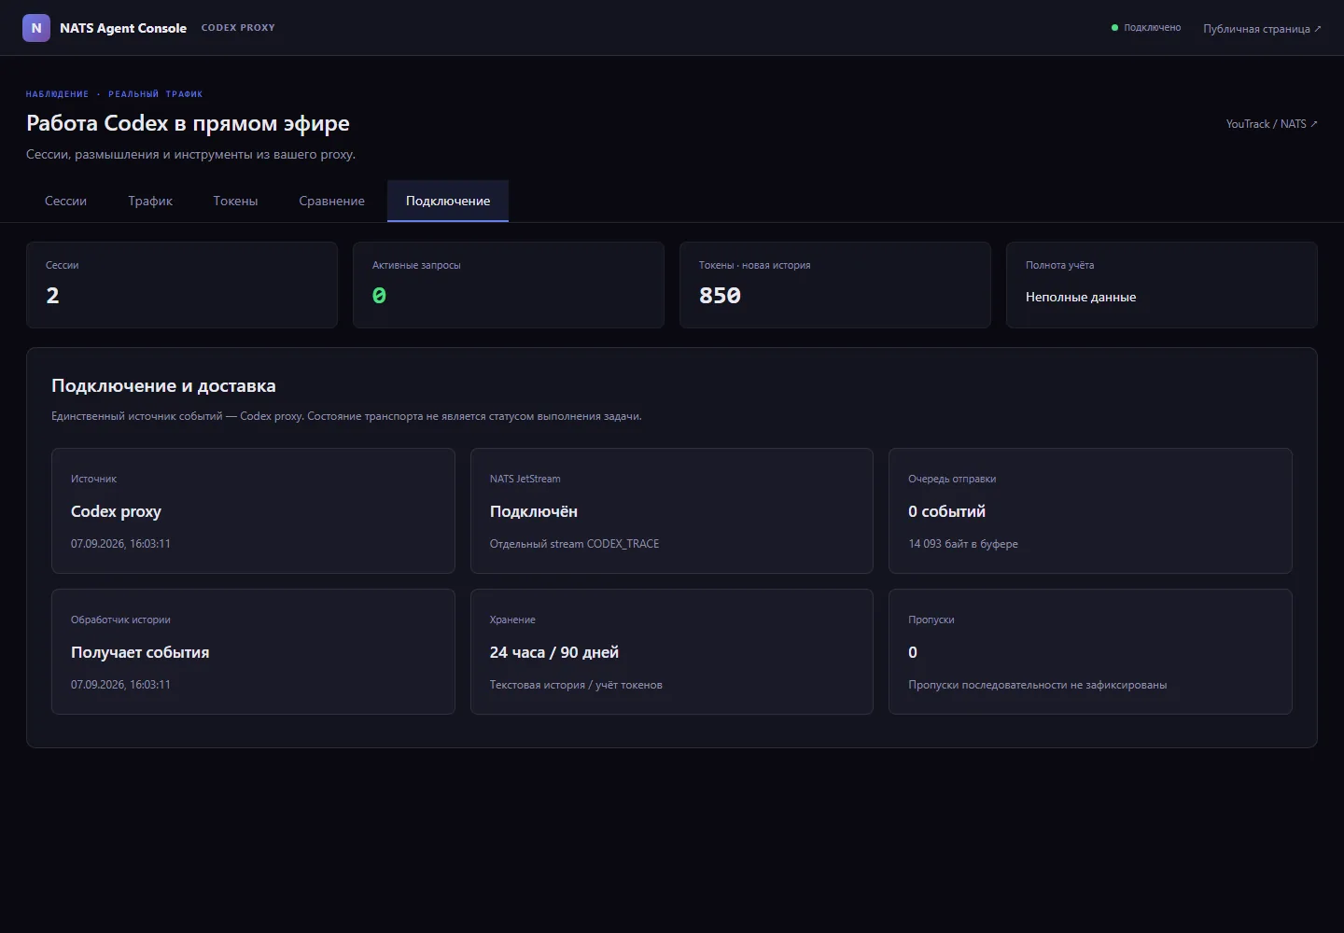Image resolution: width=1344 pixels, height=933 pixels.
Task: Open the Публичная страница link
Action: coord(1262,29)
